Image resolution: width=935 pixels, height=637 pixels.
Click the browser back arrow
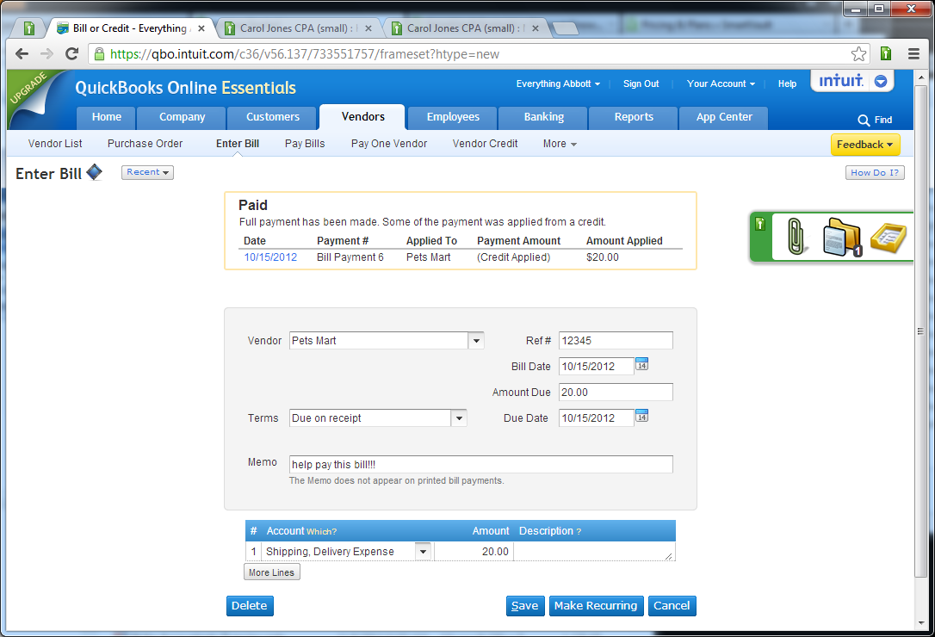[x=22, y=53]
